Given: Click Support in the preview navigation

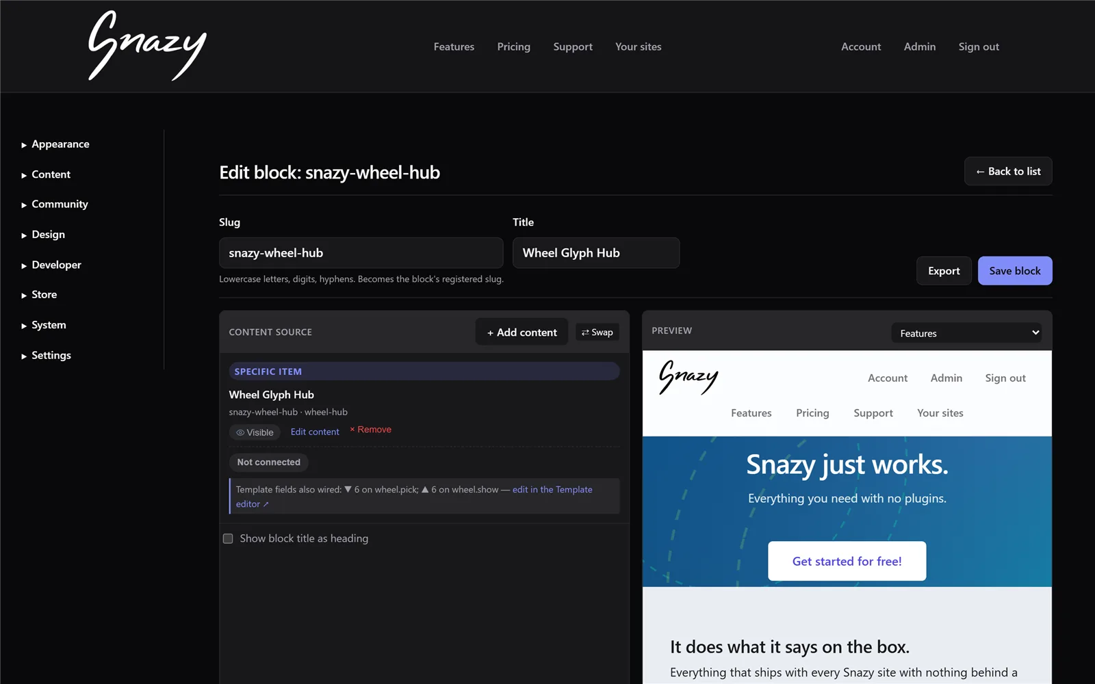Looking at the screenshot, I should coord(873,413).
